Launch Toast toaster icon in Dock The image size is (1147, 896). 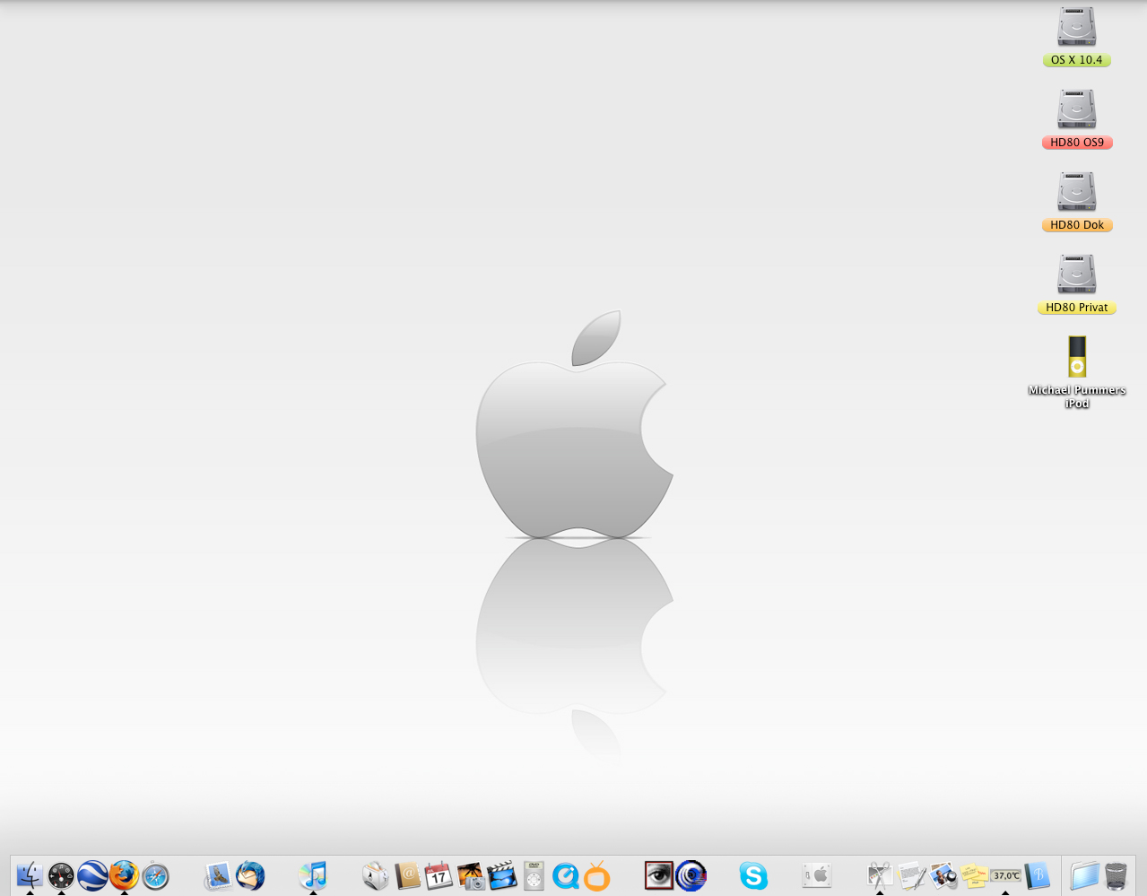tap(376, 875)
